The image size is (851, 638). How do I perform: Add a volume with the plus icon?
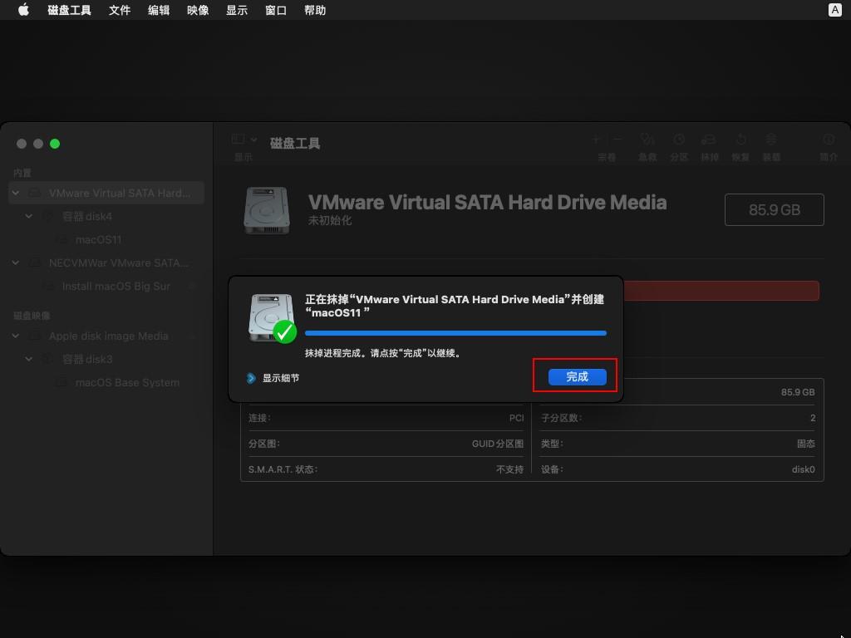595,140
